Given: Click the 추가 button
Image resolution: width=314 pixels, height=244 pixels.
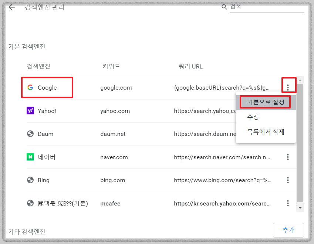Looking at the screenshot, I should click(288, 230).
